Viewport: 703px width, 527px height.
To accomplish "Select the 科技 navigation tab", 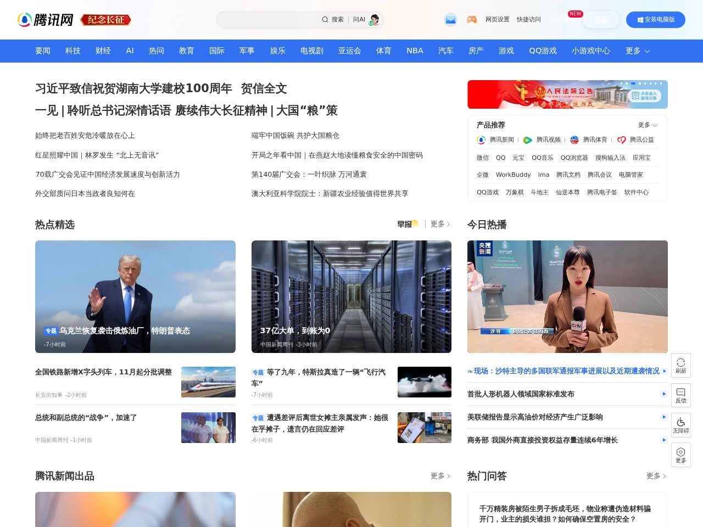I will 73,51.
